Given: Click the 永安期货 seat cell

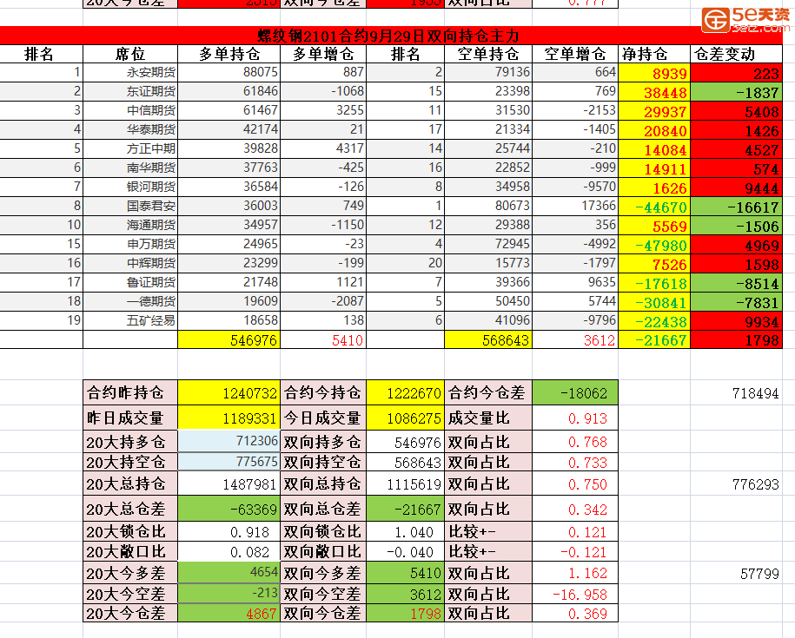Looking at the screenshot, I should pos(130,72).
